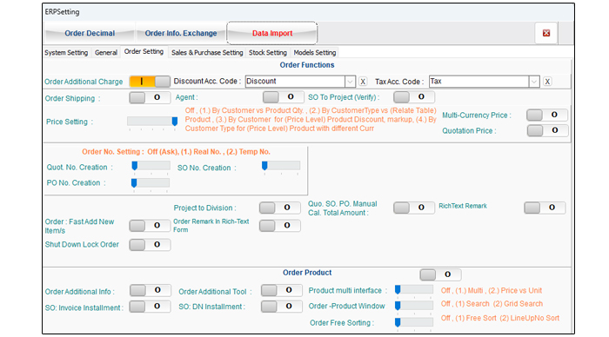Open the Sales & Purchase Setting tab

pos(207,52)
